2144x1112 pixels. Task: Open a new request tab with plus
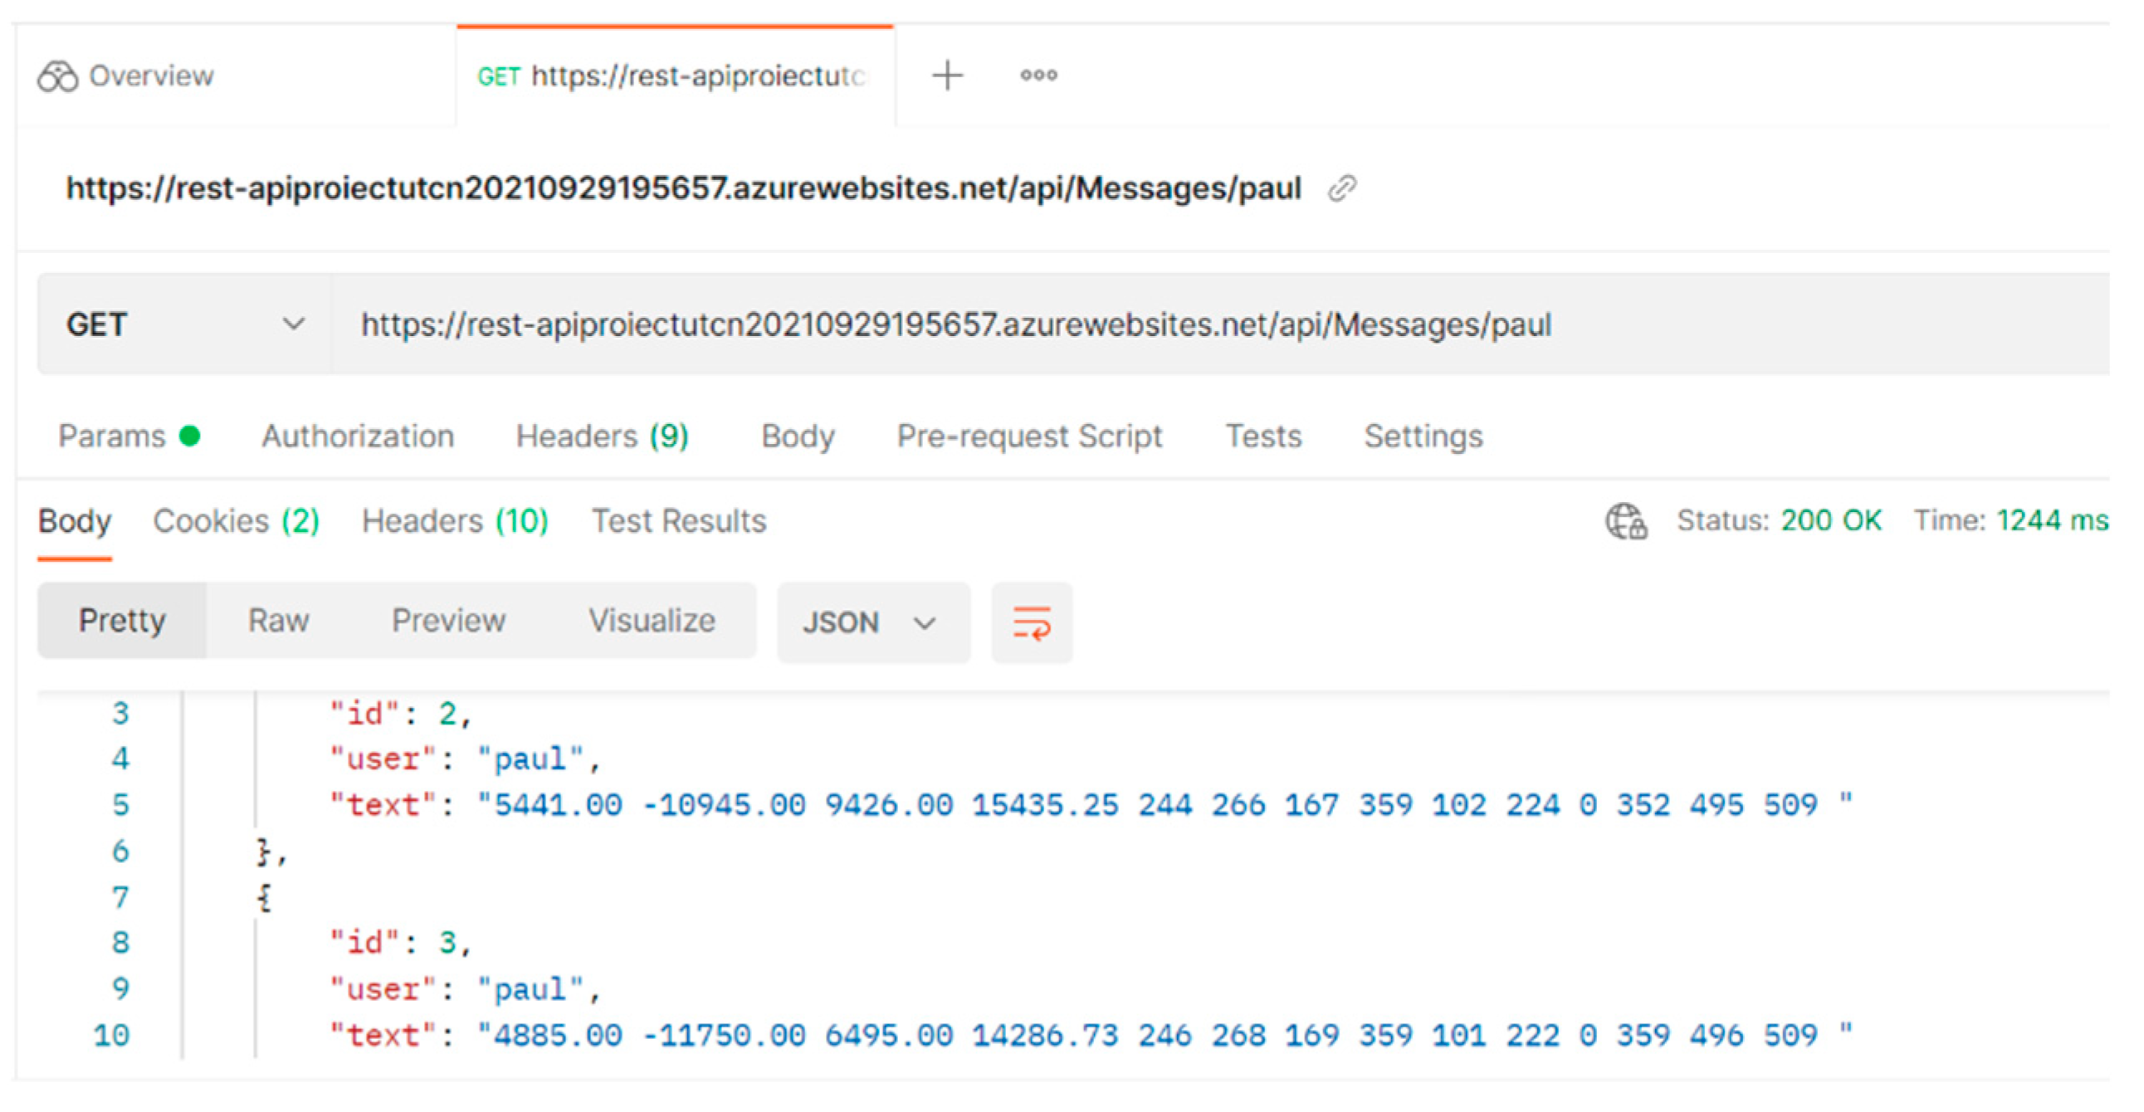coord(946,76)
